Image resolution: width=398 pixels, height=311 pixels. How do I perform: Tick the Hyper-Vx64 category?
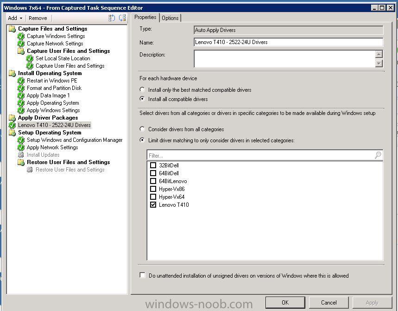click(153, 197)
